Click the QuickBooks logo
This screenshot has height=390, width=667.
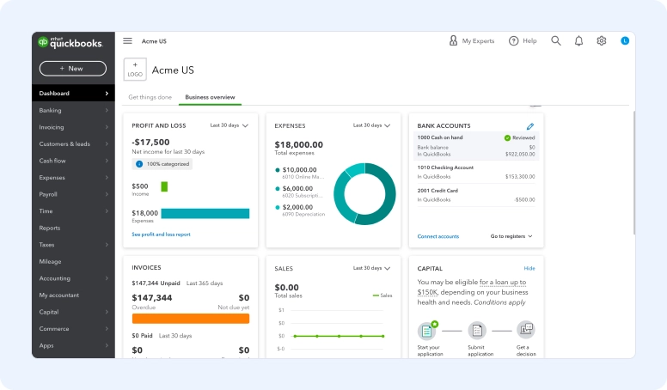tap(70, 43)
